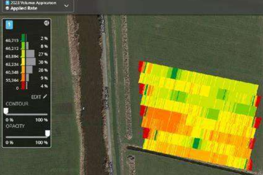
Task: Select the dark green 69,713 legend swatch
Action: (x=23, y=38)
